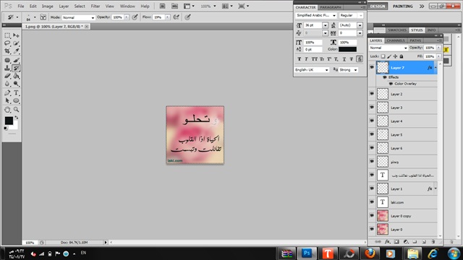
Task: Click the foreground color swatch
Action: (9, 121)
